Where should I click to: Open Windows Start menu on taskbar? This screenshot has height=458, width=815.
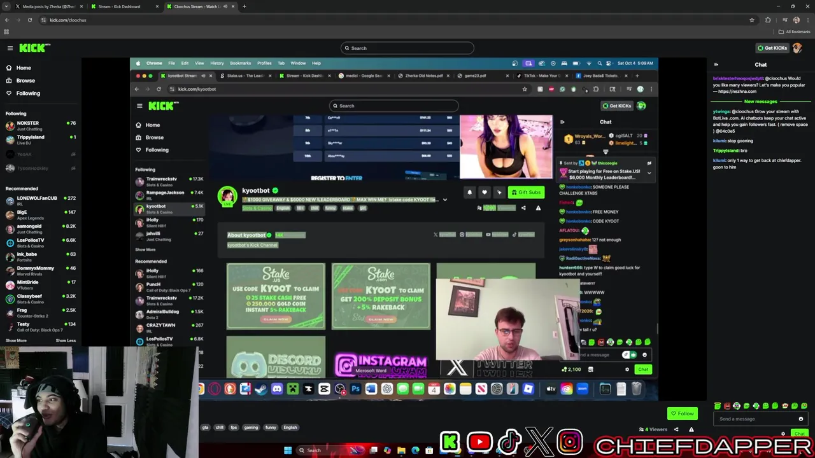pyautogui.click(x=287, y=450)
